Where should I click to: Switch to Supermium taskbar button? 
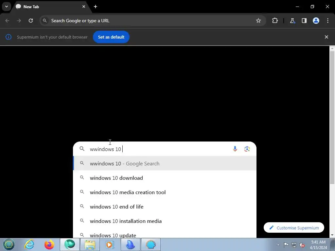click(70, 244)
